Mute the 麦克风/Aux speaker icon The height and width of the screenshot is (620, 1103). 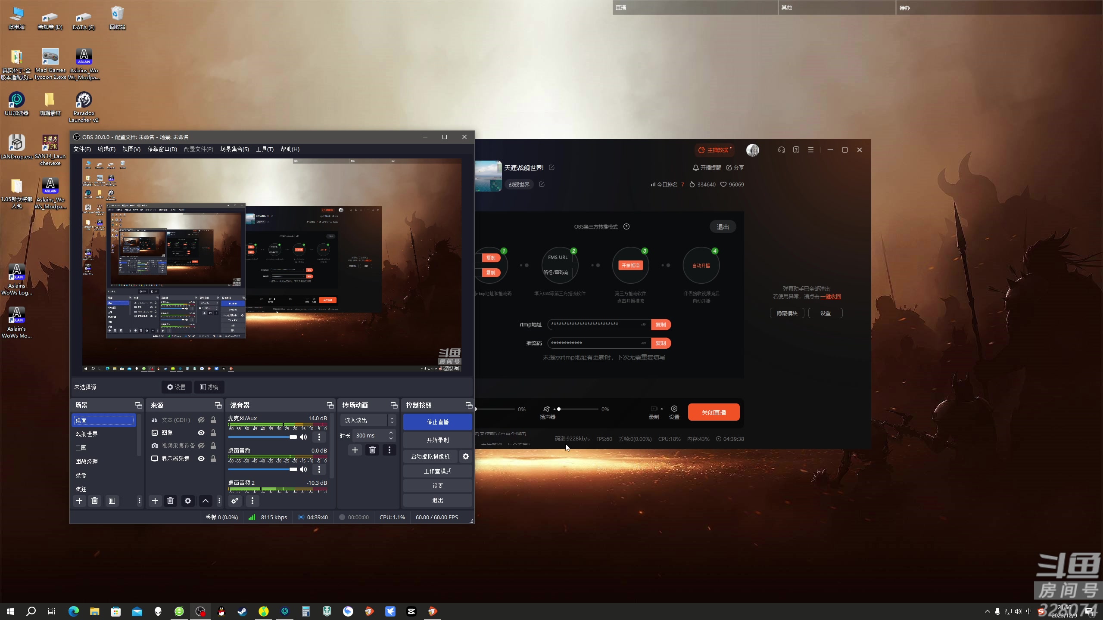pos(303,437)
